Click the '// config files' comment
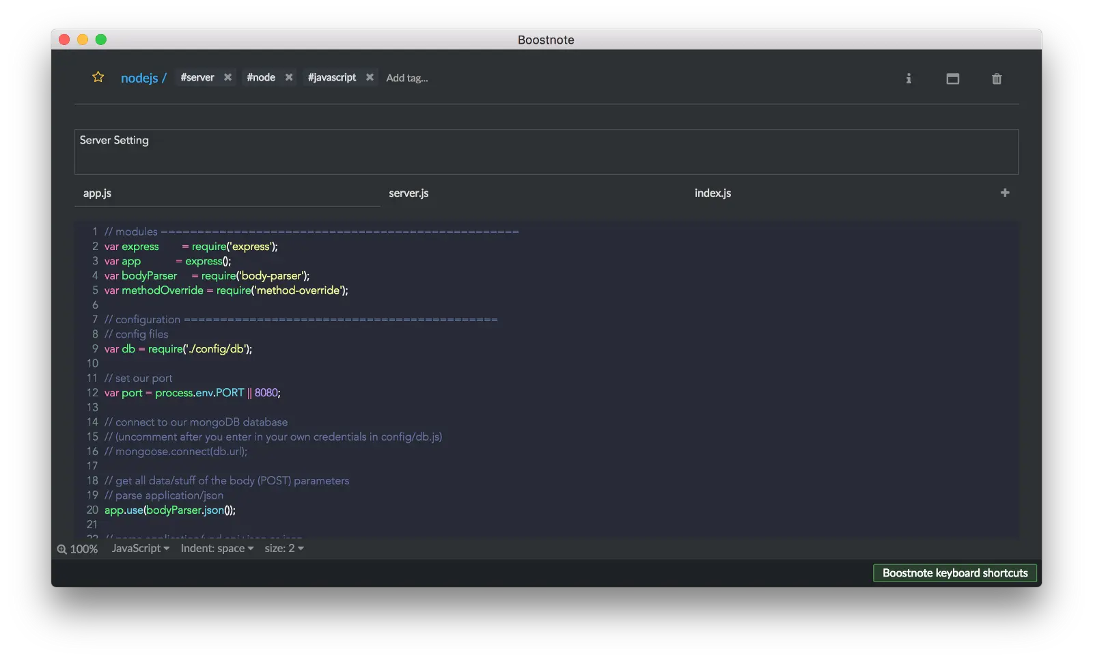This screenshot has width=1093, height=660. tap(137, 334)
